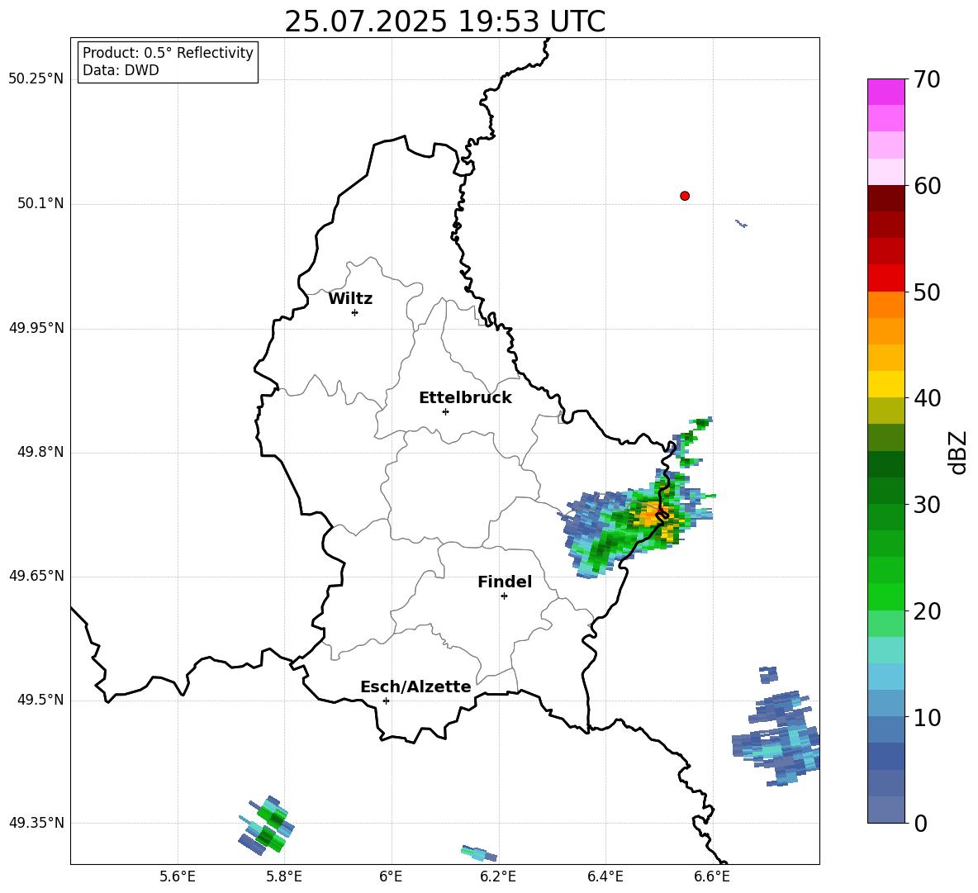Screen dimensions: 978x893
Task: Click the Findel city label
Action: coord(505,582)
